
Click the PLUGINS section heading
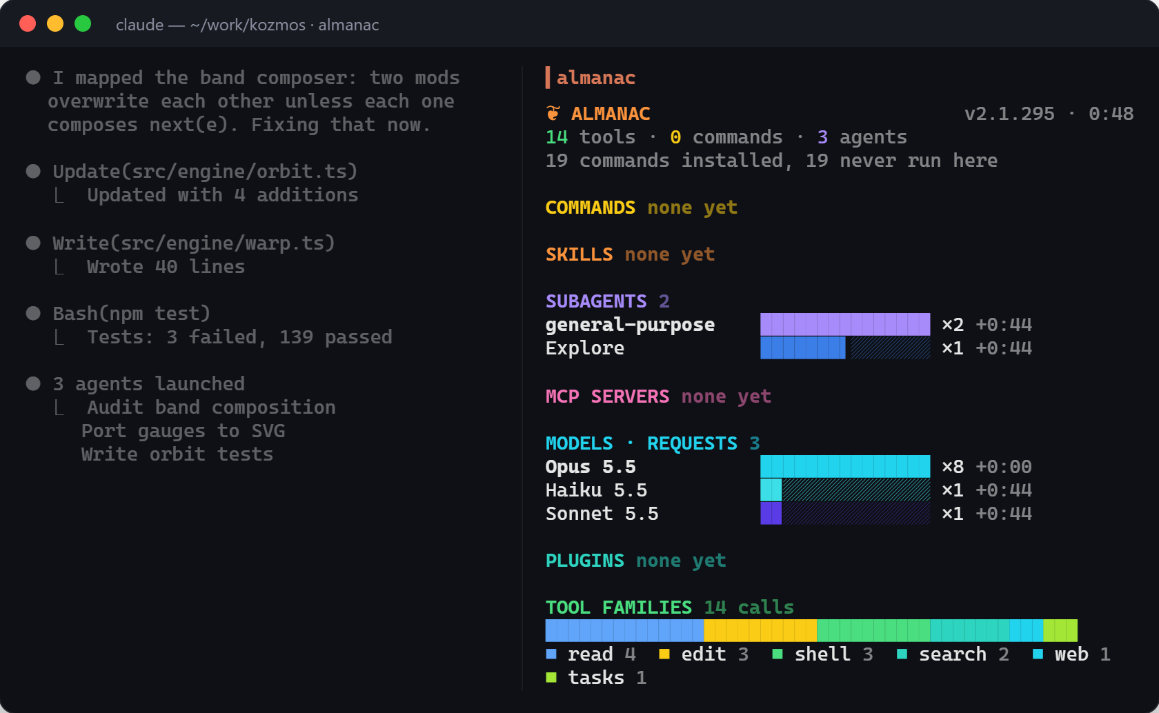tap(585, 561)
